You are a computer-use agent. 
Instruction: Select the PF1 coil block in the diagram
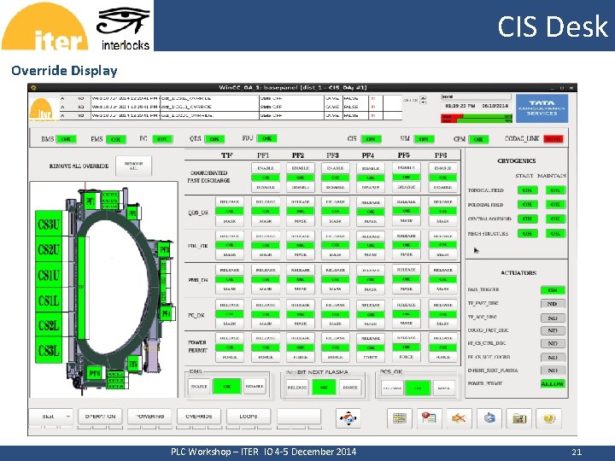tap(91, 201)
